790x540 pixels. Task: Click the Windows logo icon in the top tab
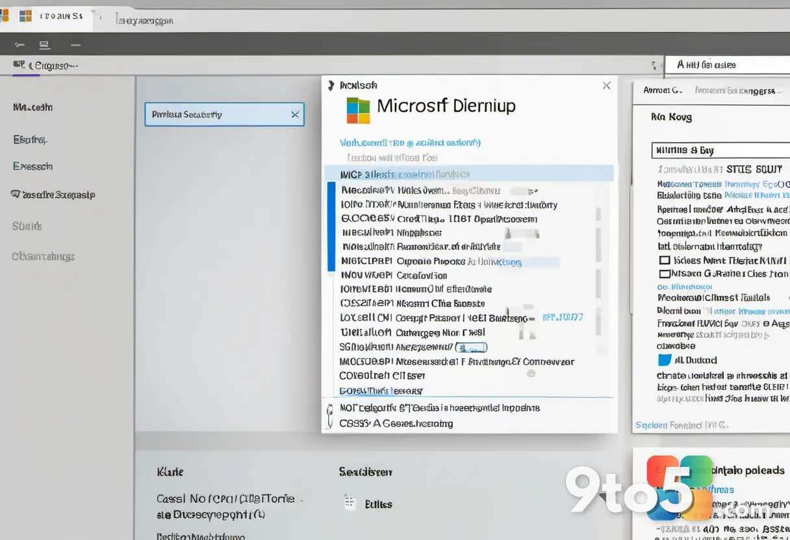click(25, 16)
